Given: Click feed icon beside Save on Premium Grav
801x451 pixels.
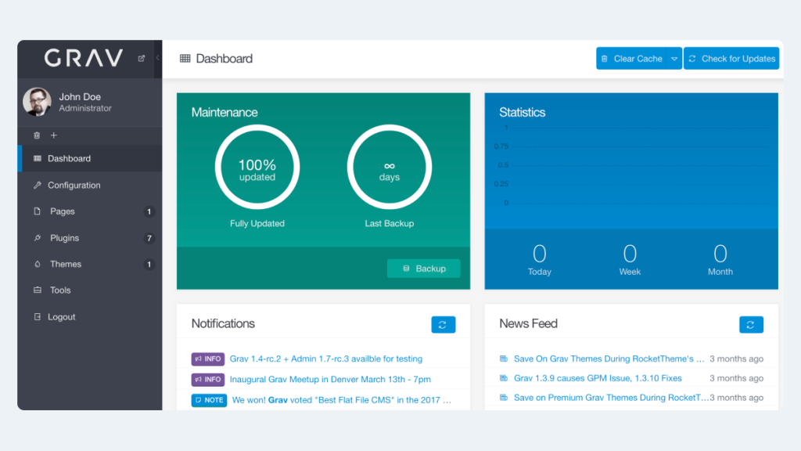Looking at the screenshot, I should click(x=504, y=398).
